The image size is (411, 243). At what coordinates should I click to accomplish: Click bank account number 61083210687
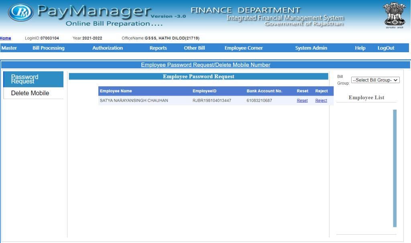[x=259, y=100]
